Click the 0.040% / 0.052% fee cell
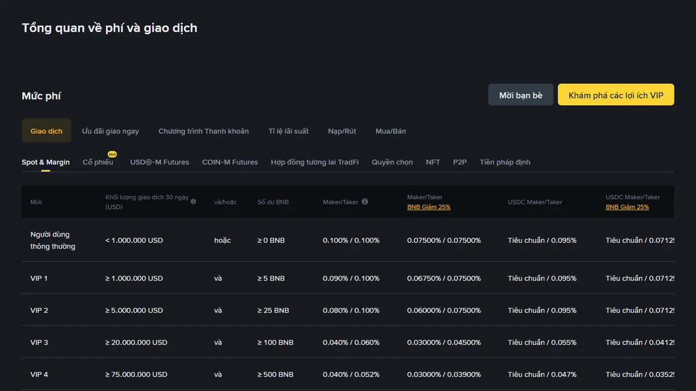 [x=351, y=374]
